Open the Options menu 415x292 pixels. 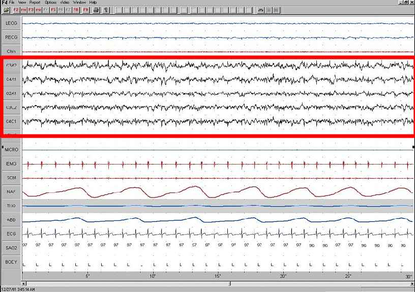pos(50,3)
